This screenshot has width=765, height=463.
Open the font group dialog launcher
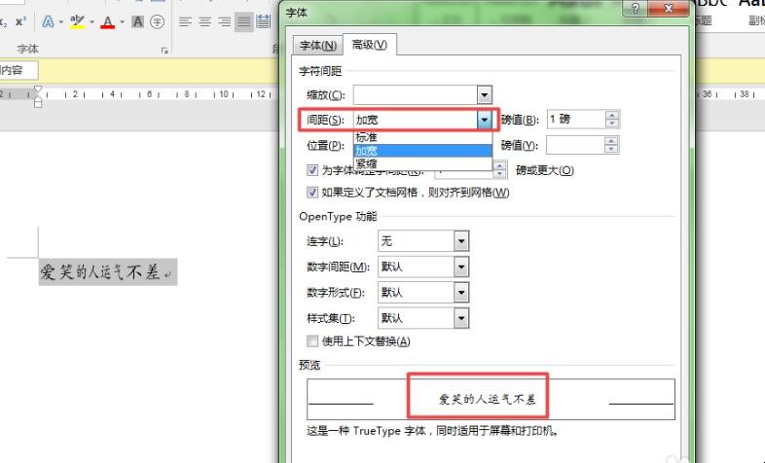[164, 51]
